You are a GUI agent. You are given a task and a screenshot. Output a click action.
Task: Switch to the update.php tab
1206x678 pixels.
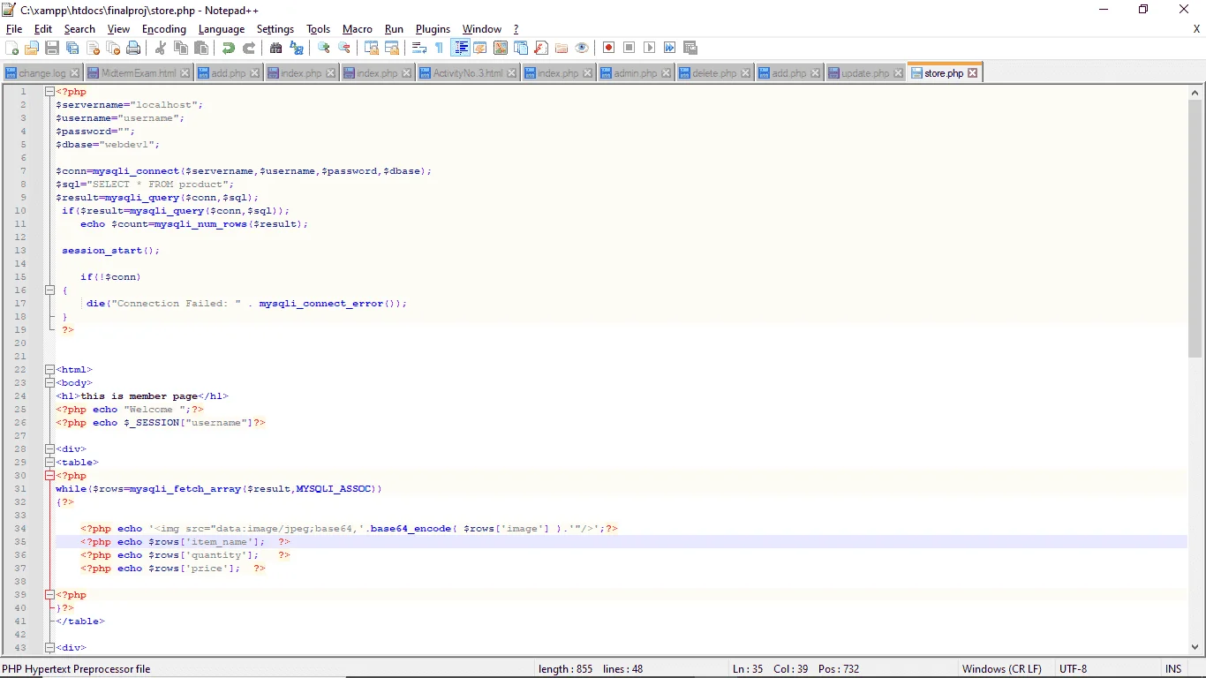(x=865, y=73)
